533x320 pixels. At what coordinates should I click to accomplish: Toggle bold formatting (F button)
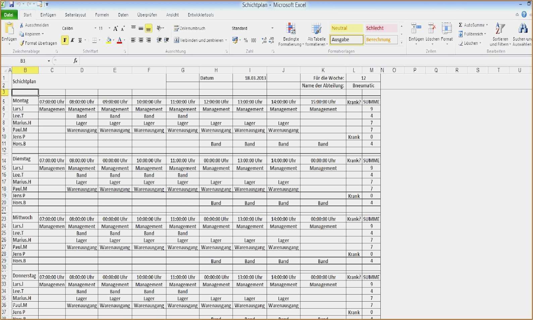[65, 40]
